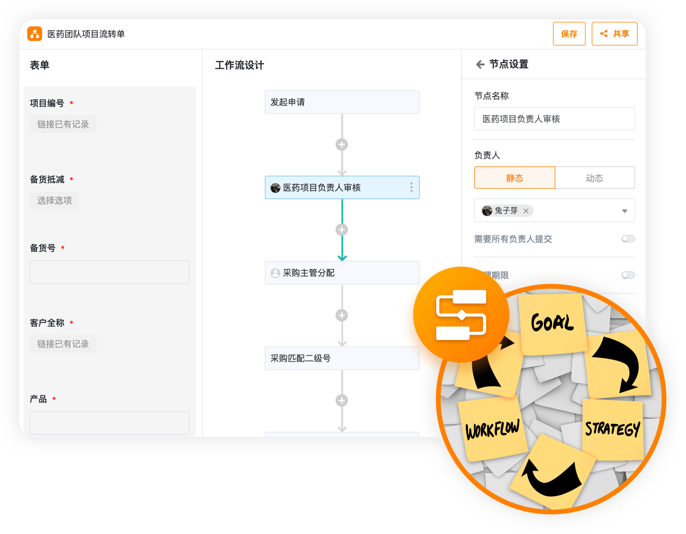Click the back arrow beside 节点设置
686x534 pixels.
click(x=480, y=64)
